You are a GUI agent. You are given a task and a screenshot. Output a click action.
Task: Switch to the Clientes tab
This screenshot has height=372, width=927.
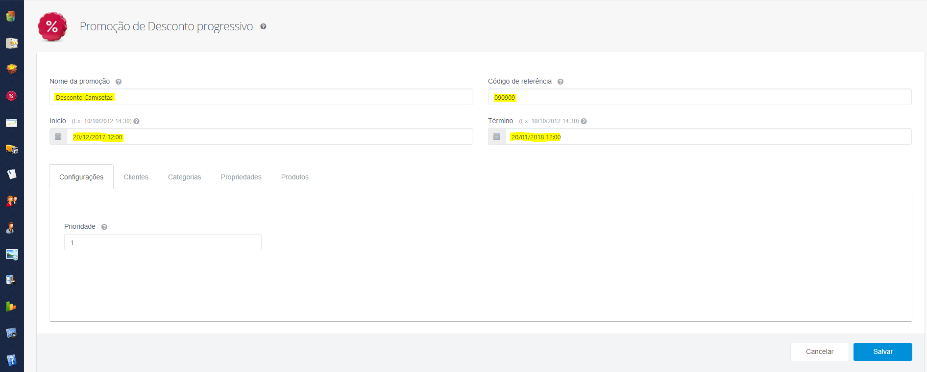coord(136,177)
